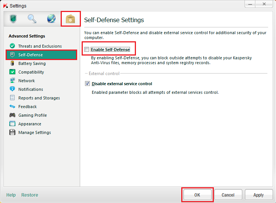Go to Battery Saving label
The width and height of the screenshot is (276, 203).
click(x=32, y=63)
